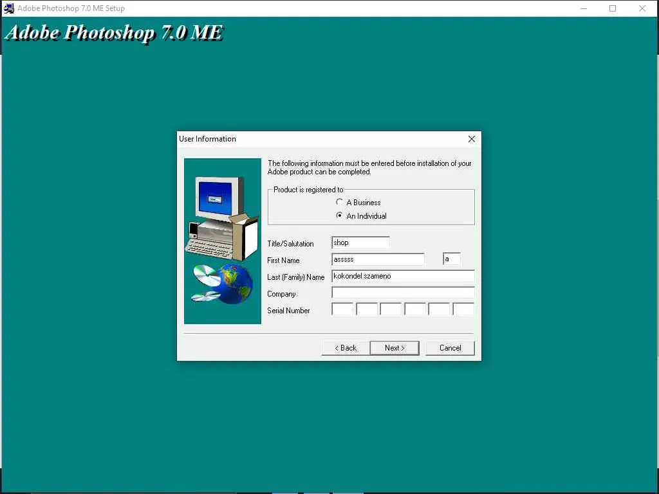Maximize the Adobe Photoshop 7.0 ME Setup window
This screenshot has height=494, width=659.
(613, 8)
